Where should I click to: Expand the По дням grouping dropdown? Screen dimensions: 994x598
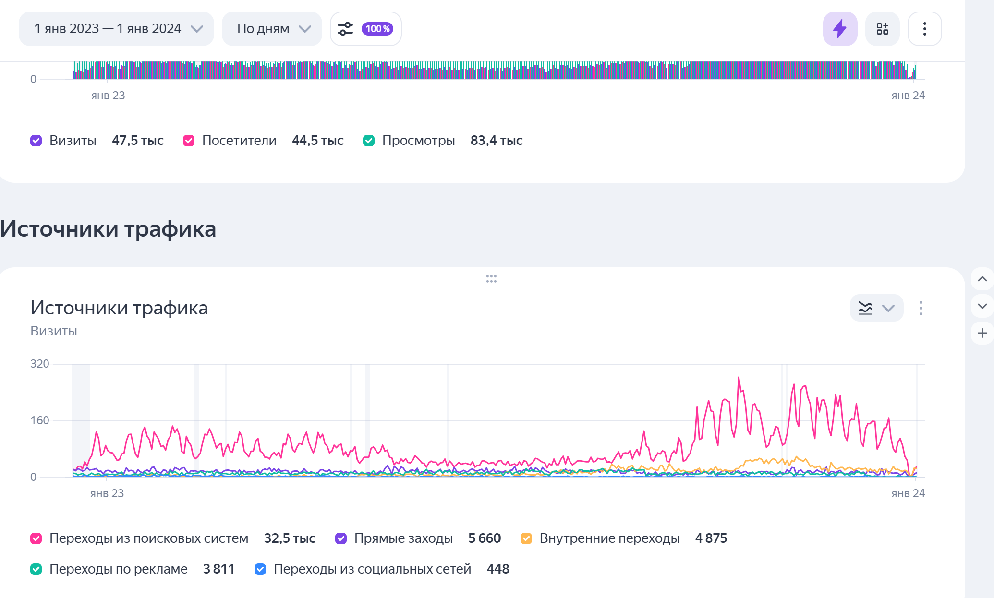tap(272, 29)
